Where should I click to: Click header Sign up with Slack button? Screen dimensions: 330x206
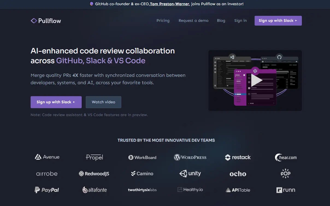278,21
